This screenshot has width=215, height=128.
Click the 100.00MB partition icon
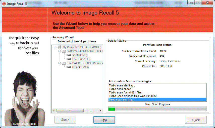pos(69,55)
